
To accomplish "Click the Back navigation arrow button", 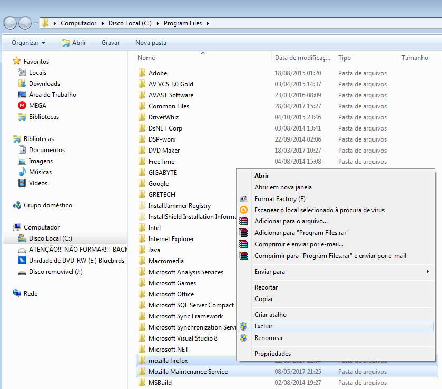I will [10, 23].
